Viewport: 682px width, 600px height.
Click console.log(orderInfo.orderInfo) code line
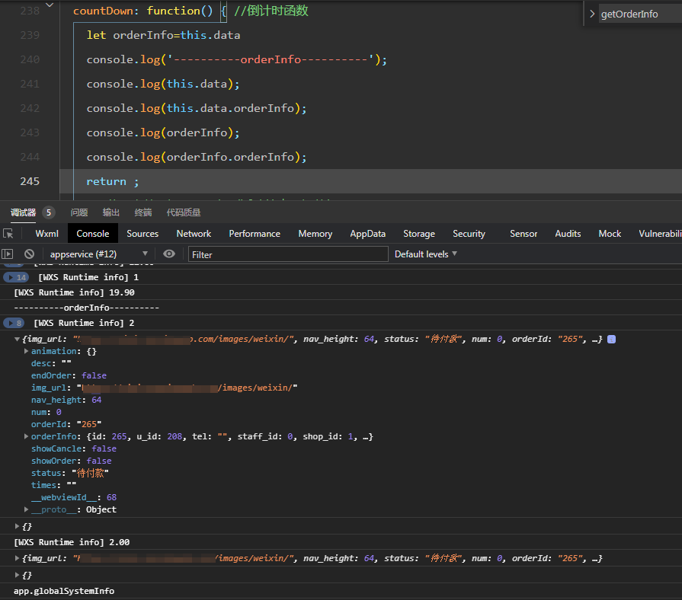point(197,157)
